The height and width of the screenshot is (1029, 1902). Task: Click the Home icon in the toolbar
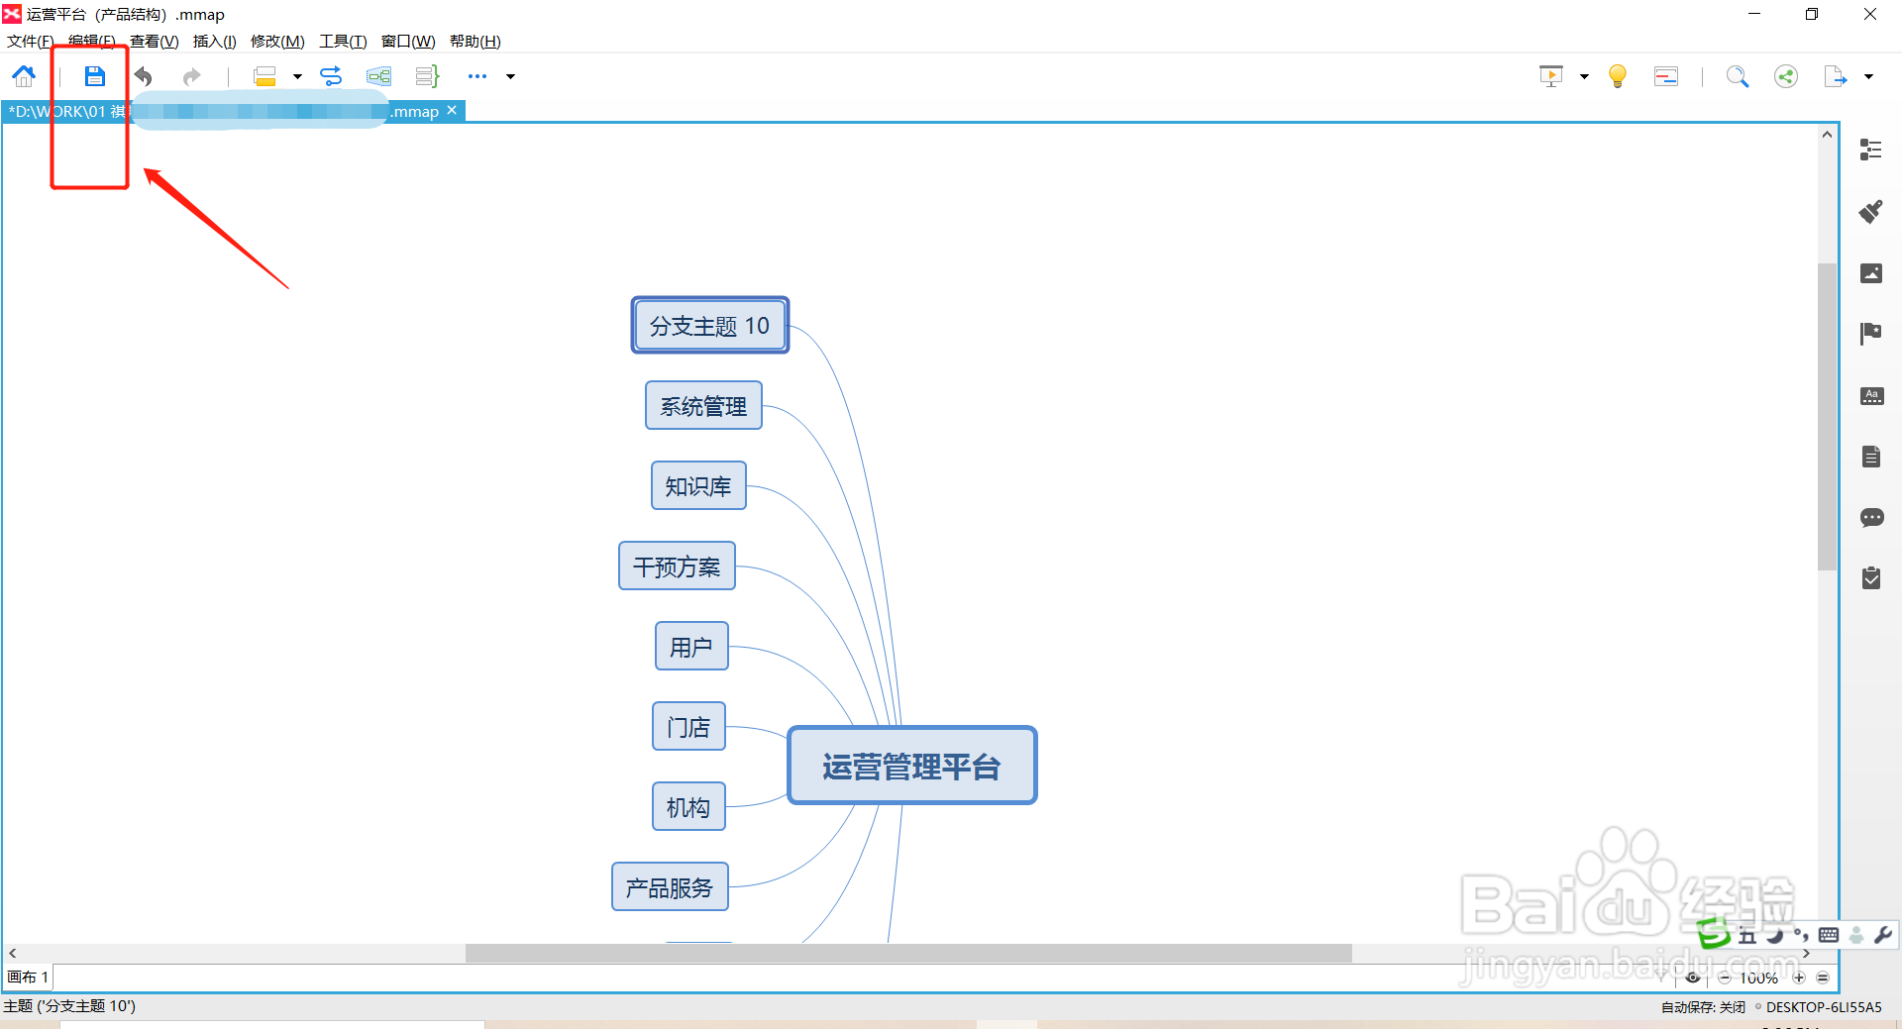coord(24,76)
